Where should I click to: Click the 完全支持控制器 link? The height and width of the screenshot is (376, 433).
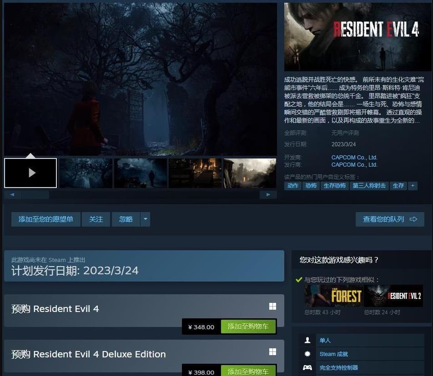click(338, 367)
